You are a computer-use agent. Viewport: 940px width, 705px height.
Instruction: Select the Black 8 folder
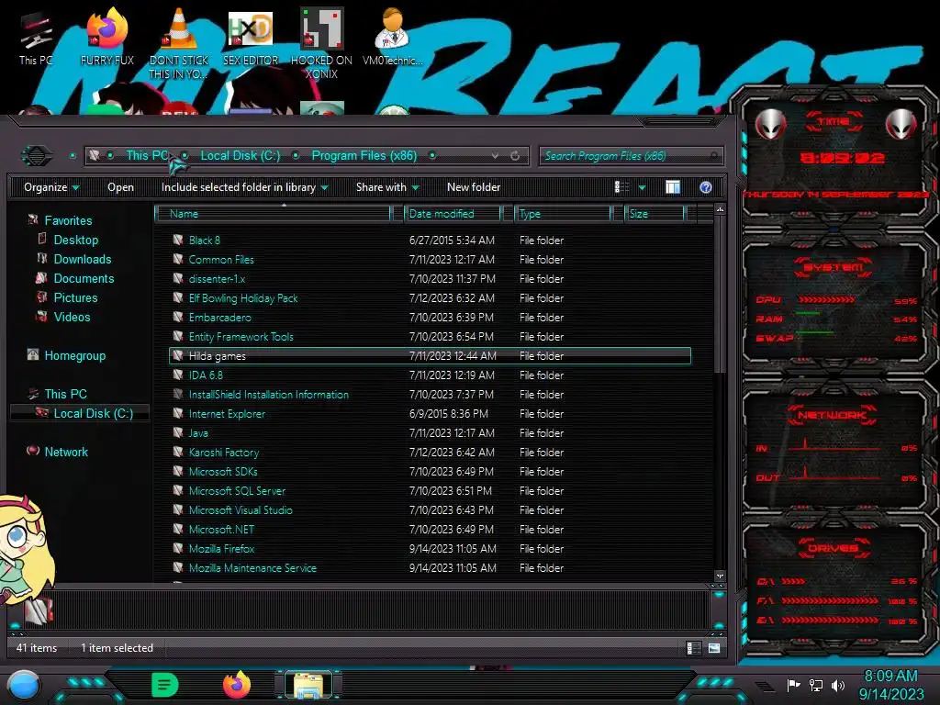click(205, 241)
